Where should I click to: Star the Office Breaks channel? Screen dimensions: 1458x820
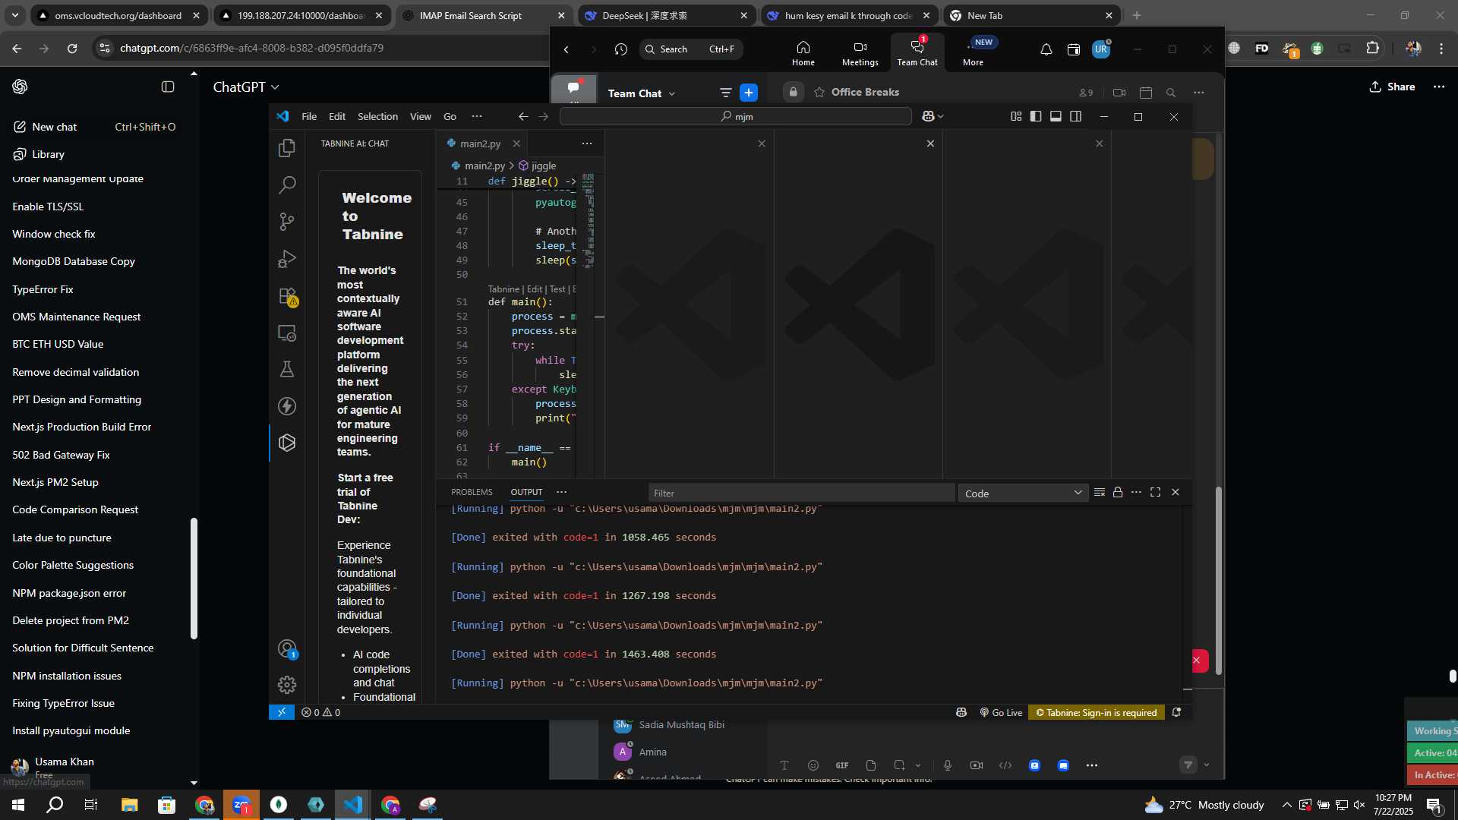[819, 92]
